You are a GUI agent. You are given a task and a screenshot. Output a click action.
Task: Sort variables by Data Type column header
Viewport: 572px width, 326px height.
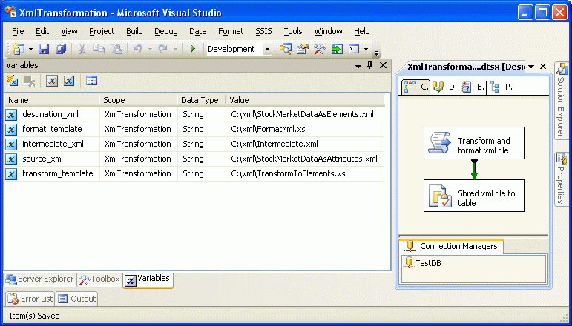(x=202, y=100)
